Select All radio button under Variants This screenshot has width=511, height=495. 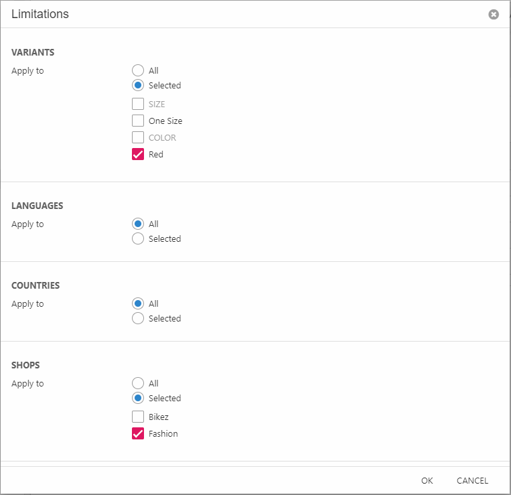coord(138,70)
